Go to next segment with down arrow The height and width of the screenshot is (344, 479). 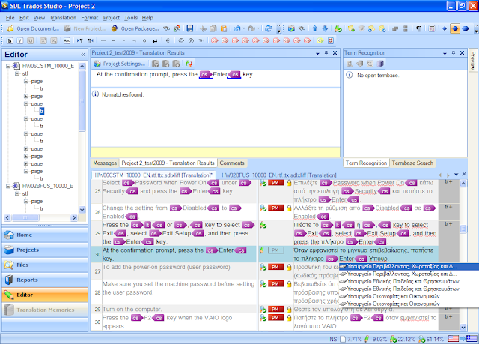pyautogui.click(x=325, y=28)
